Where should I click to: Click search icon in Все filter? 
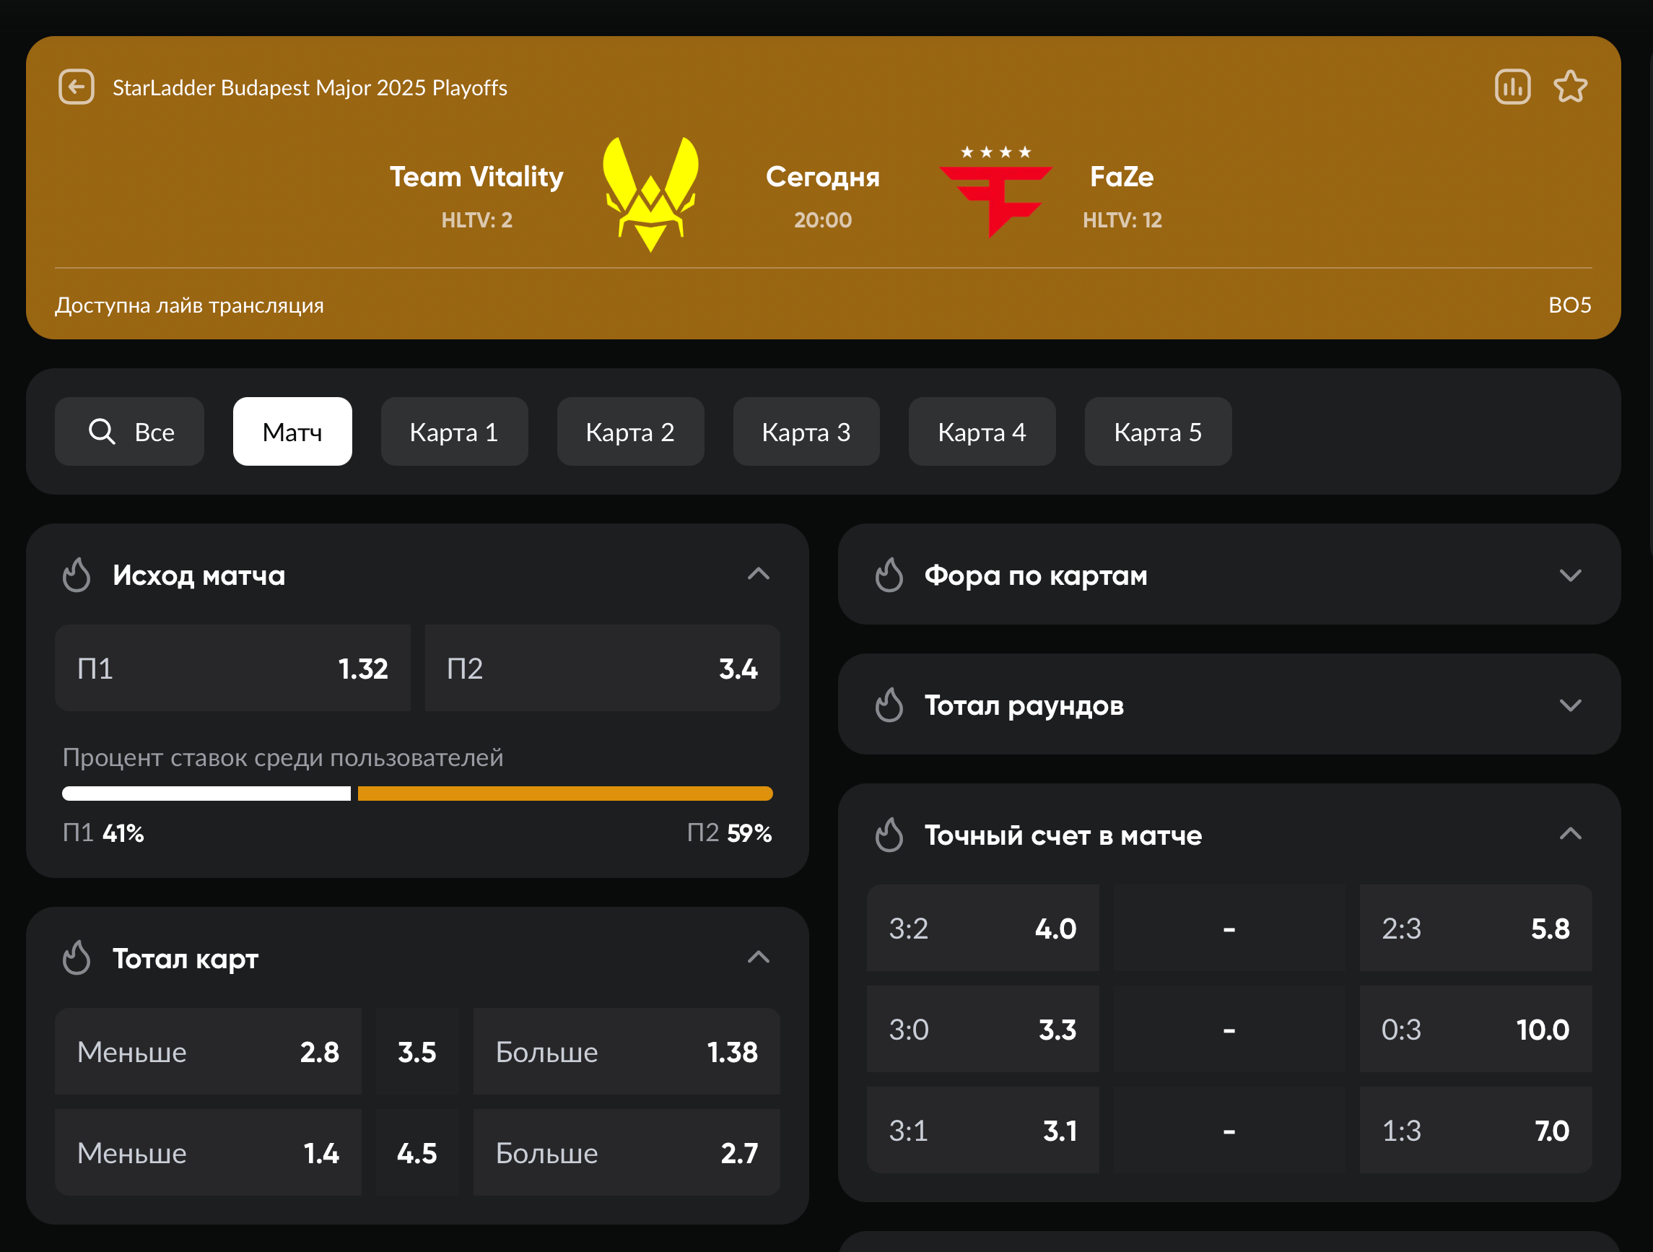pos(102,432)
